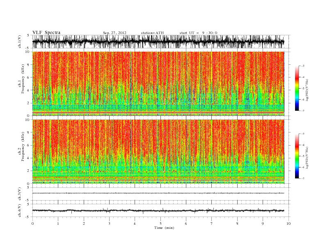
Task: Click the "ch.1(V)" y-axis label
Action: pos(20,42)
